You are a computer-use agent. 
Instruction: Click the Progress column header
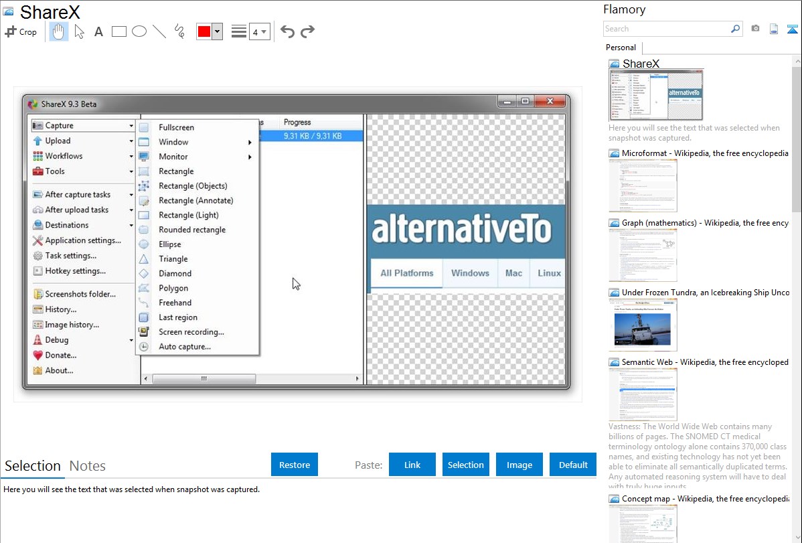pos(297,123)
